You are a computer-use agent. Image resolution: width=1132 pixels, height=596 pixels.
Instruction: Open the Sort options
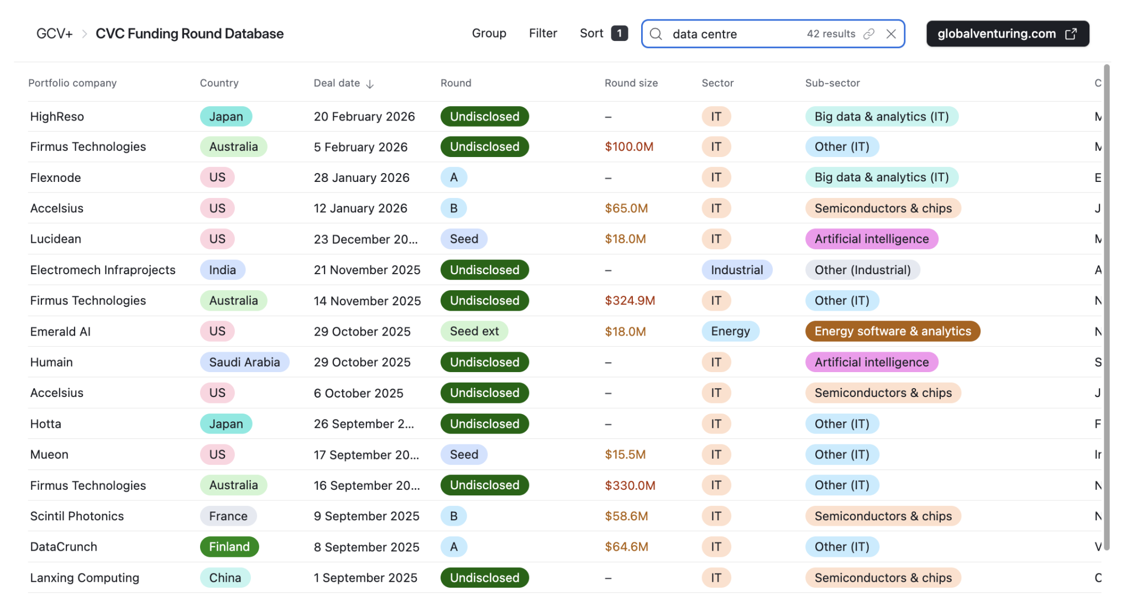click(x=591, y=33)
